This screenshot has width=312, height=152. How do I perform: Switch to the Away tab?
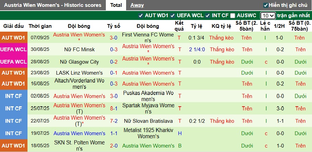[x=137, y=5]
